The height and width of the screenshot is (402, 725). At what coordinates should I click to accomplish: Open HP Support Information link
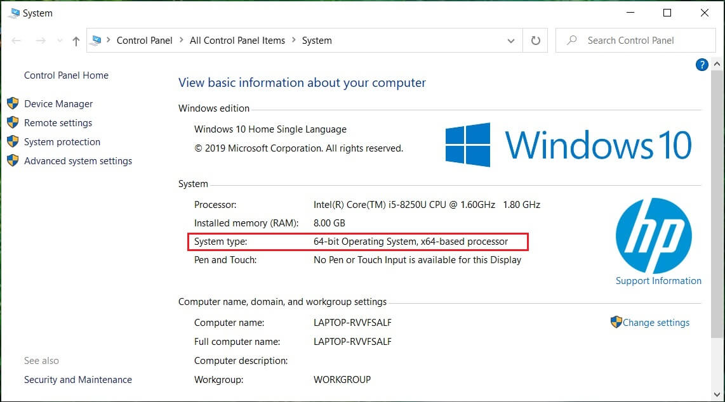tap(658, 281)
